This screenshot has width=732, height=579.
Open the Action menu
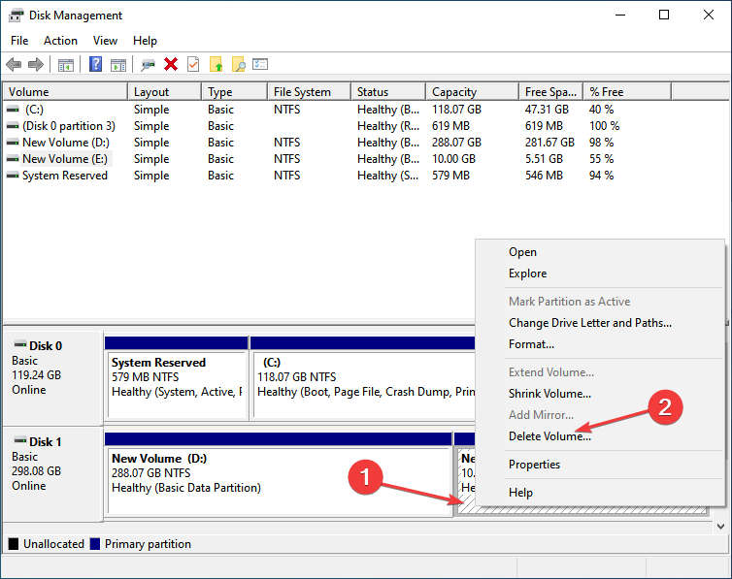(x=61, y=41)
